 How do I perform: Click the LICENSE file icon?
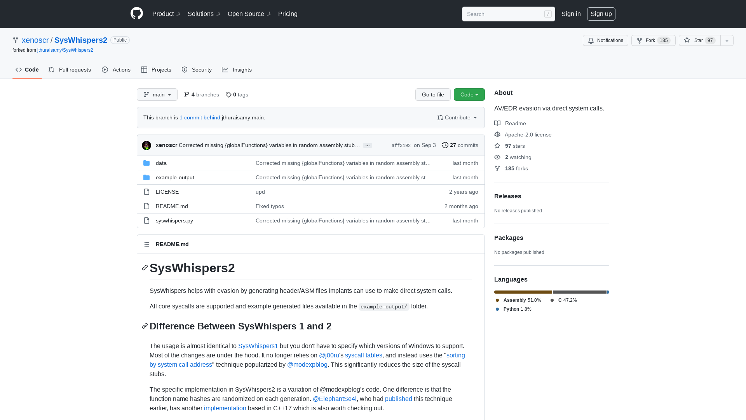pyautogui.click(x=146, y=192)
